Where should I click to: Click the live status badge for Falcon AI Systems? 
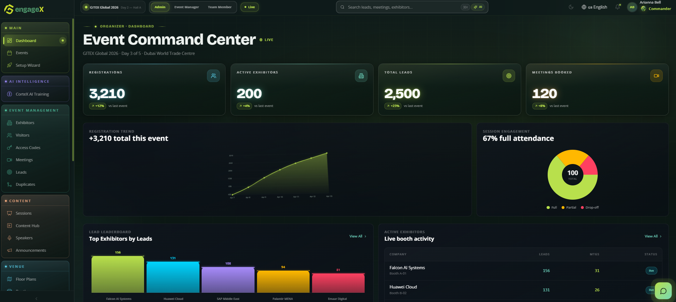click(651, 271)
